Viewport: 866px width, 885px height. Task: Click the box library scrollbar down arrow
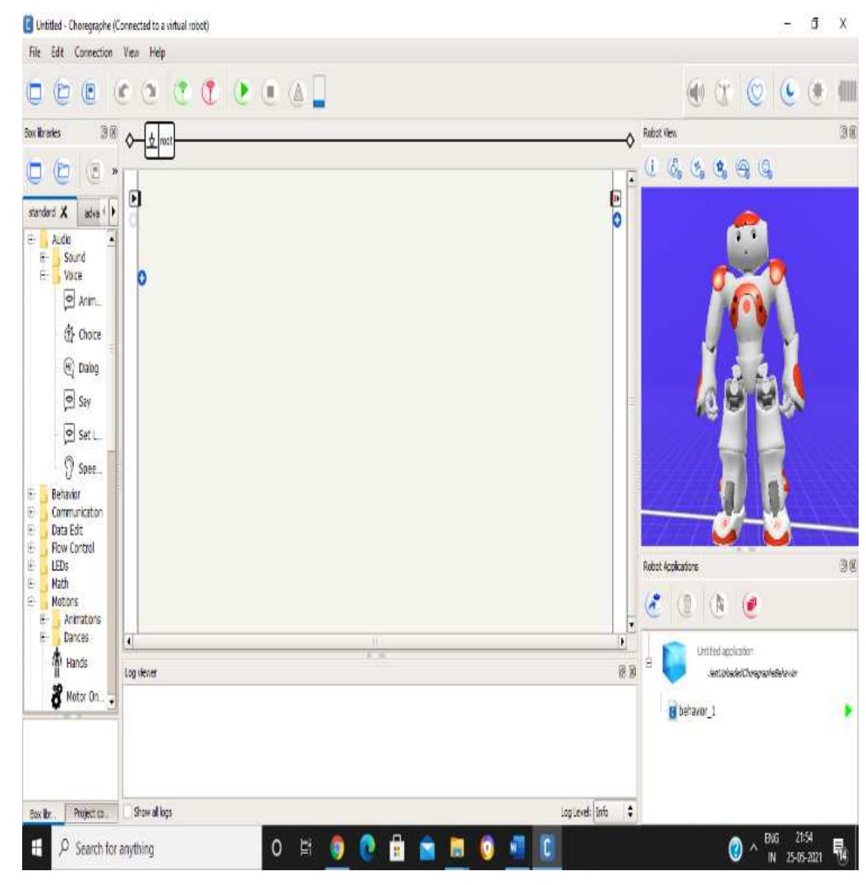click(112, 702)
